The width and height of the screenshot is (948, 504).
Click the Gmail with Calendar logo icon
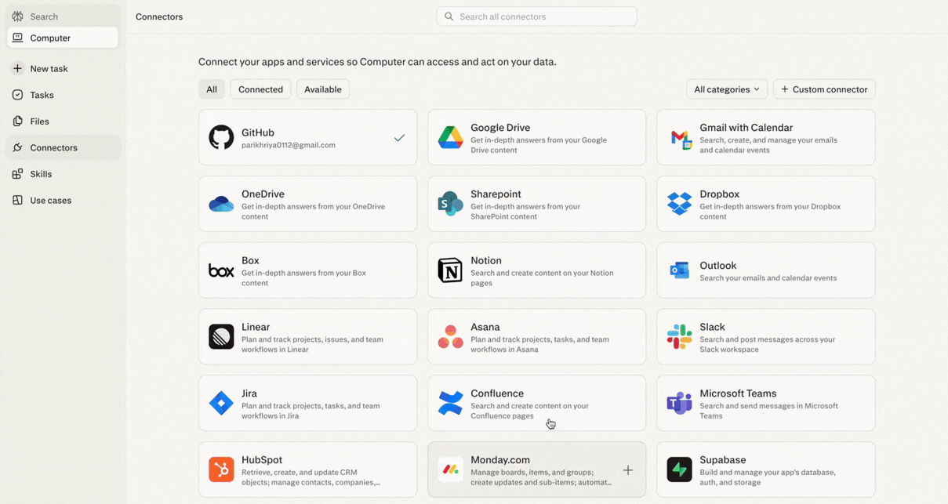[x=680, y=139]
